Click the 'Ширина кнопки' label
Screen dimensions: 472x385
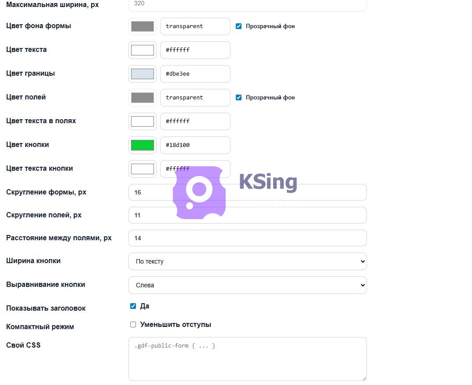(x=33, y=260)
